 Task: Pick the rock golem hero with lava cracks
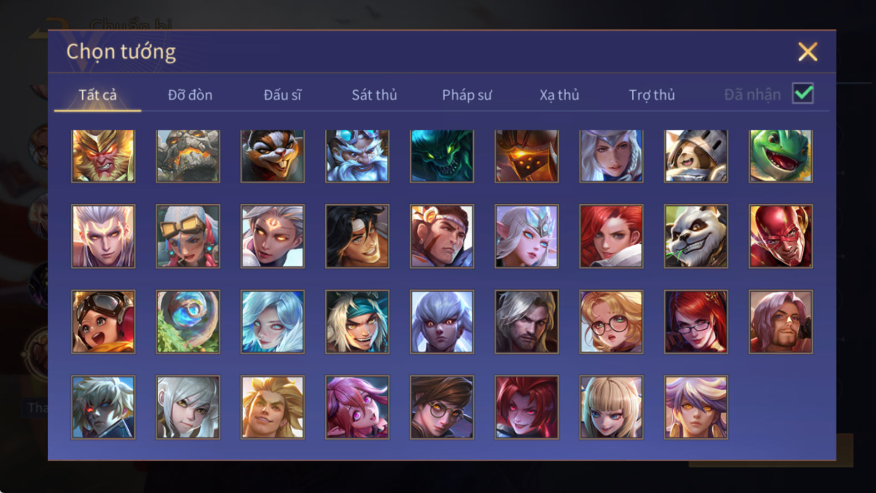[188, 156]
